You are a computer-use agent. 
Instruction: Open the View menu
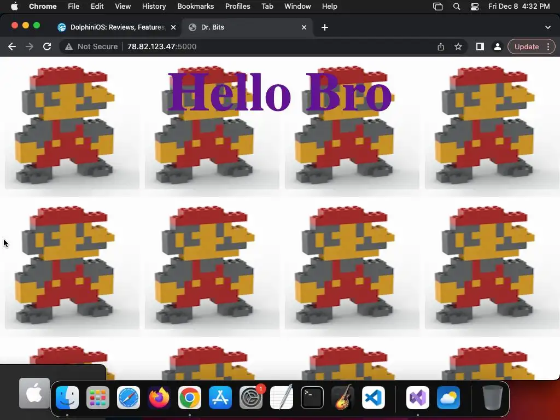[x=123, y=6]
